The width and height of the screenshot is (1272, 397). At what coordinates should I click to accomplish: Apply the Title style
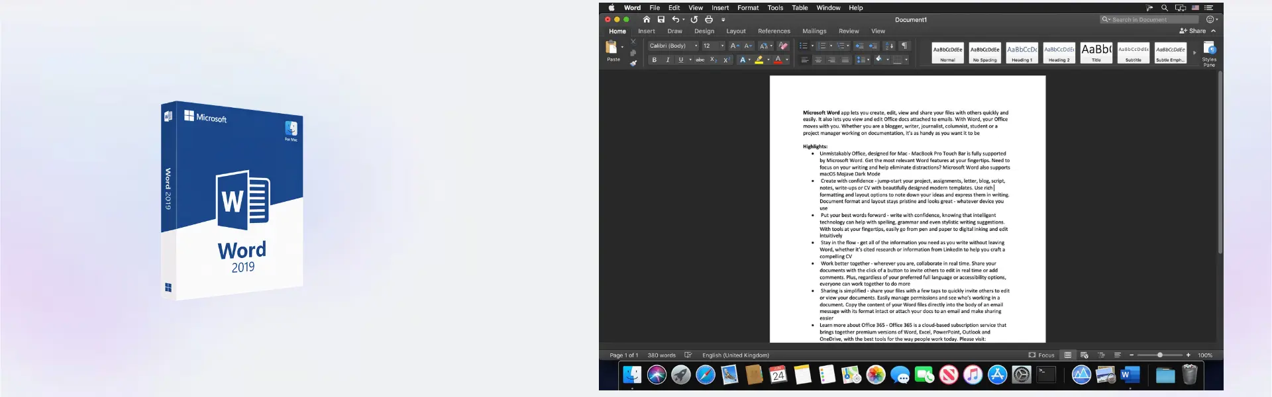pos(1096,53)
